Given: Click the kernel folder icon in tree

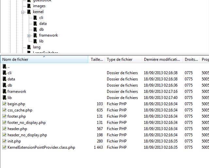Looking at the screenshot, I should (29, 12).
